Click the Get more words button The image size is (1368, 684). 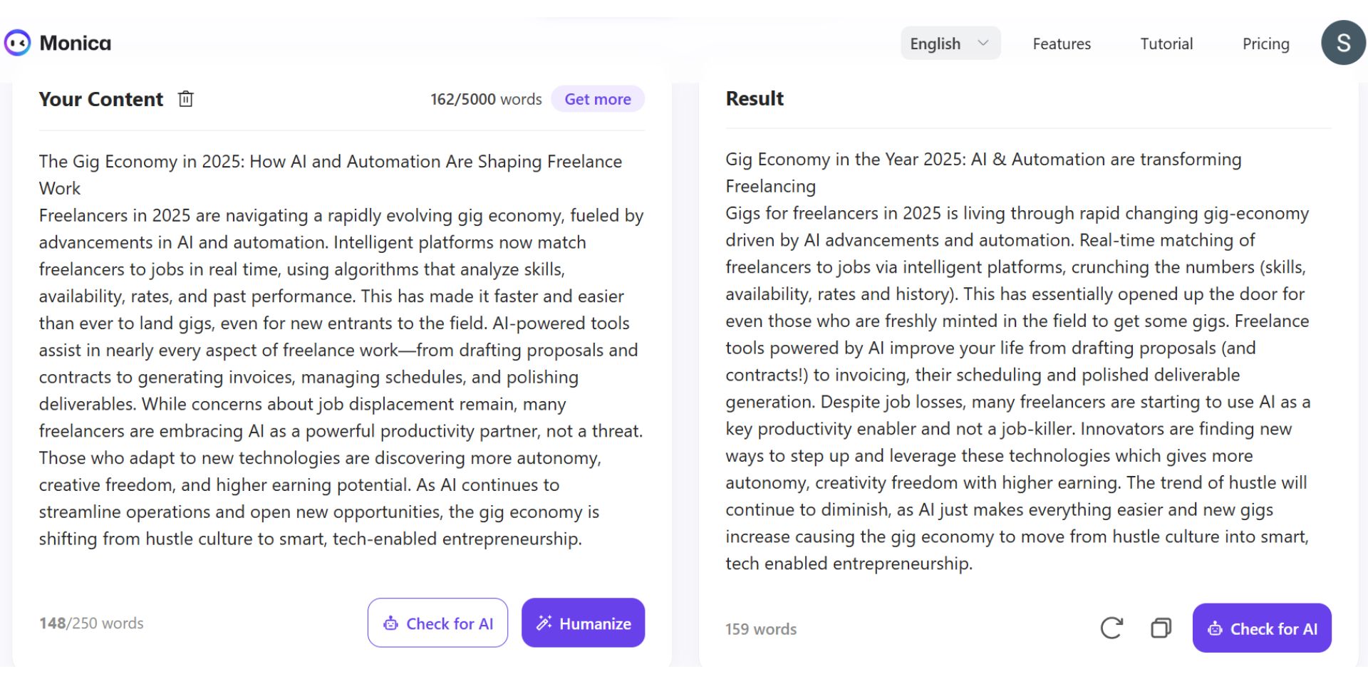tap(598, 99)
